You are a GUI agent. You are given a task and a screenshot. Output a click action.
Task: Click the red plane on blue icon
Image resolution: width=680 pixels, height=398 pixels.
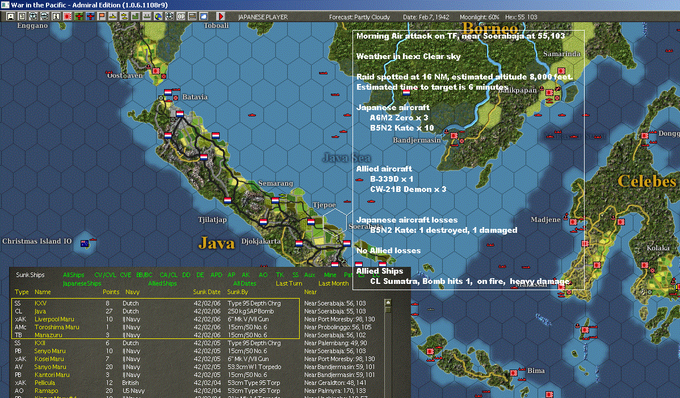pos(90,16)
